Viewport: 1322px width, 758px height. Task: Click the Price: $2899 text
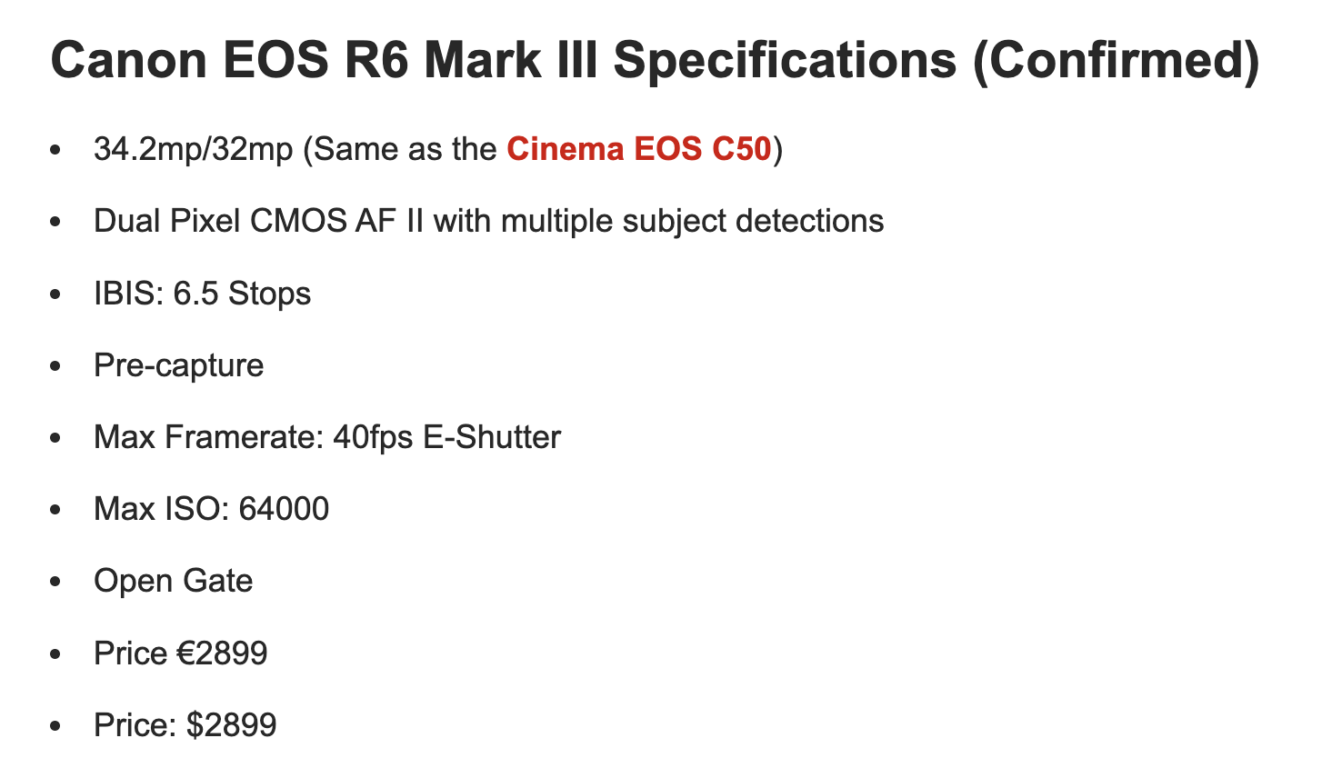point(185,725)
